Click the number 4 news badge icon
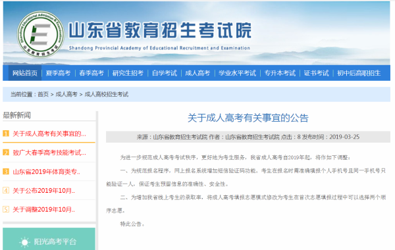 6,190
